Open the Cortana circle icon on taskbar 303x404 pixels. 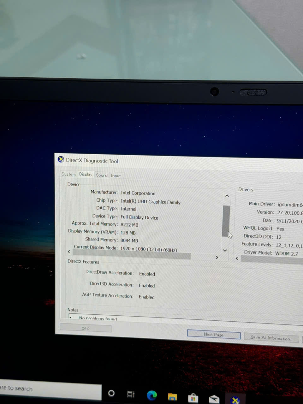coord(111,393)
